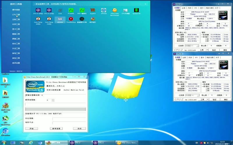Open 关于 tab in upper CPU-Z window
This screenshot has height=145, width=233.
(x=217, y=8)
